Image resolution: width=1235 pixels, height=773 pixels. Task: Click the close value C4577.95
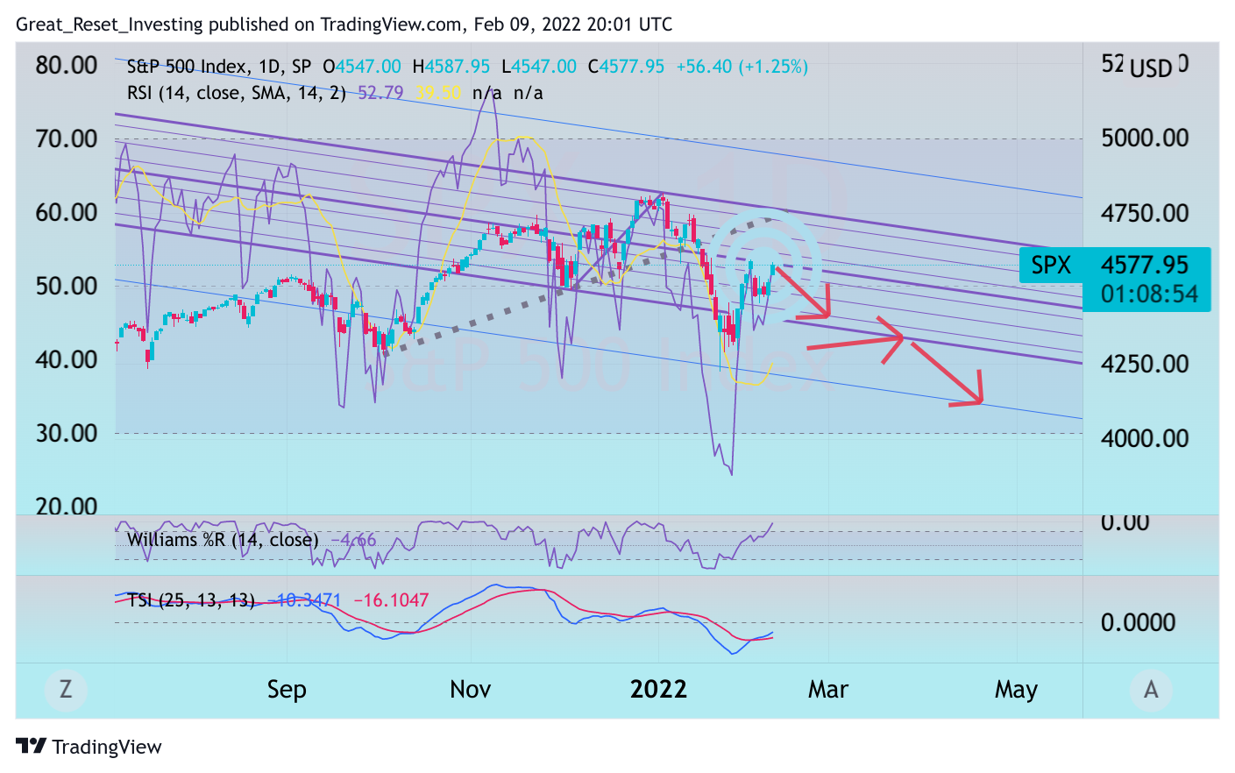click(x=626, y=67)
